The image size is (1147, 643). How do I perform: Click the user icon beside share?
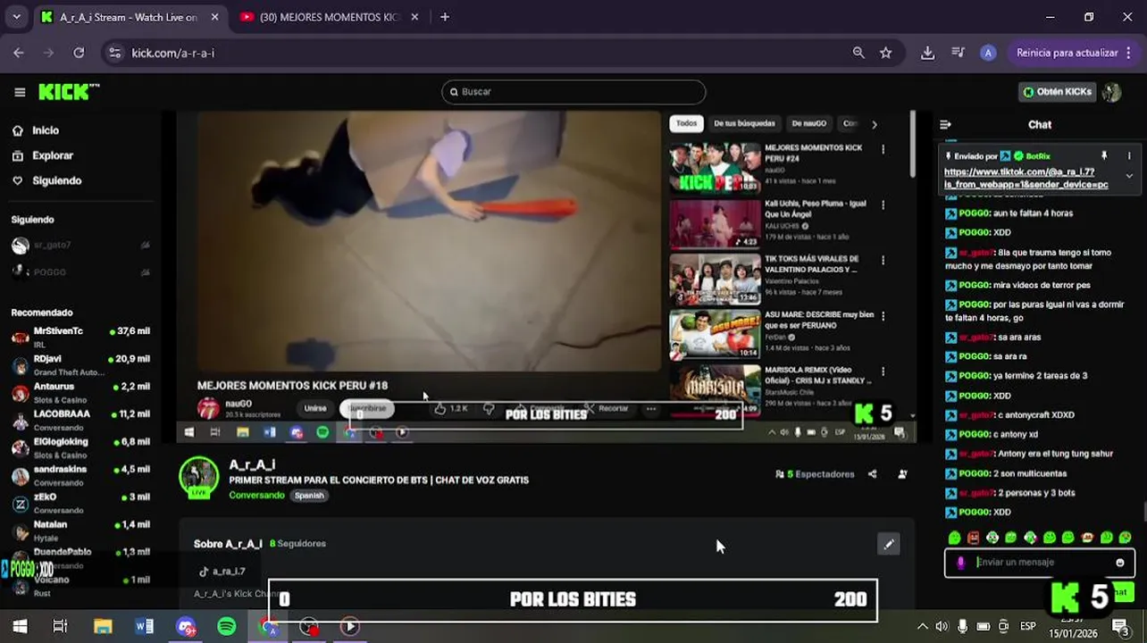[902, 474]
